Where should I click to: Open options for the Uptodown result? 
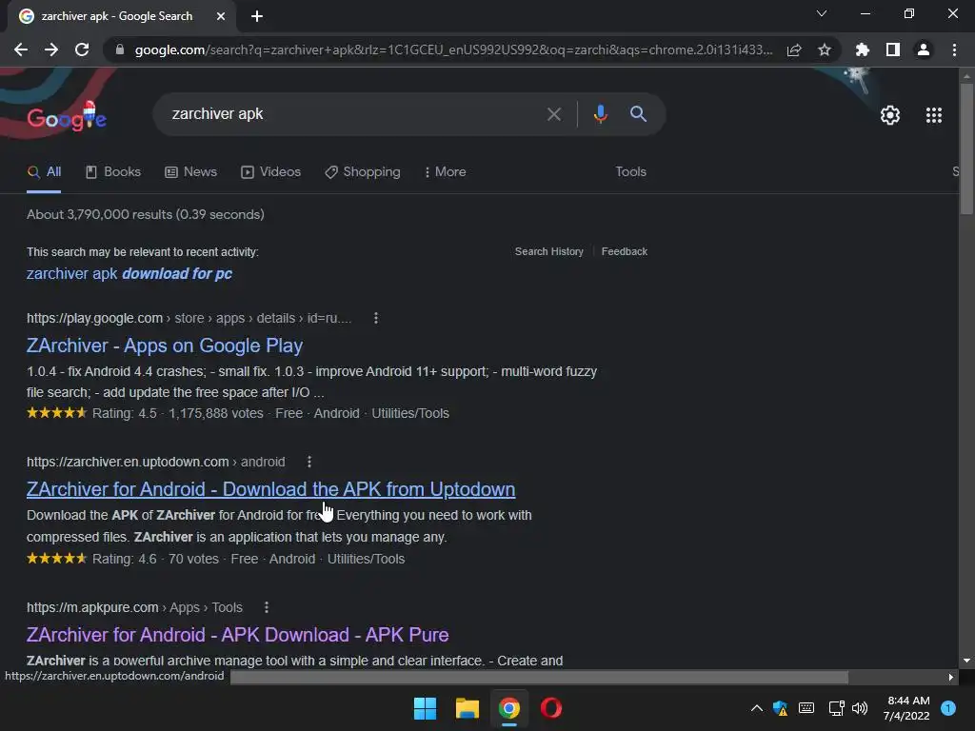tap(309, 462)
